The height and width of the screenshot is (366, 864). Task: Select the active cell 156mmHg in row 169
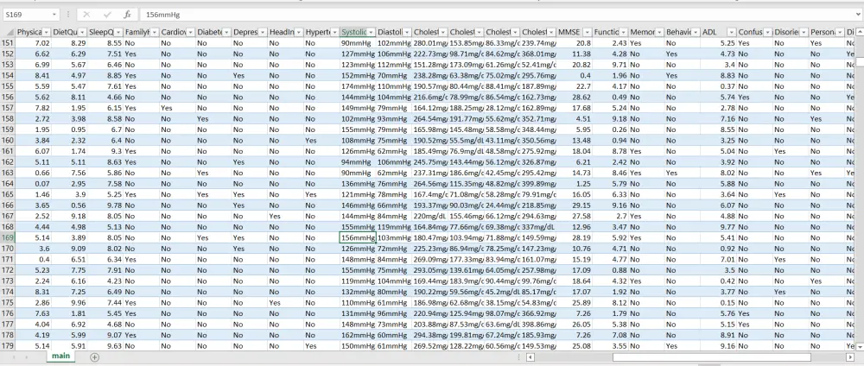click(358, 237)
